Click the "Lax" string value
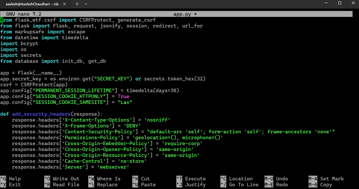Viewport: 359px width, 189px height. point(125,102)
